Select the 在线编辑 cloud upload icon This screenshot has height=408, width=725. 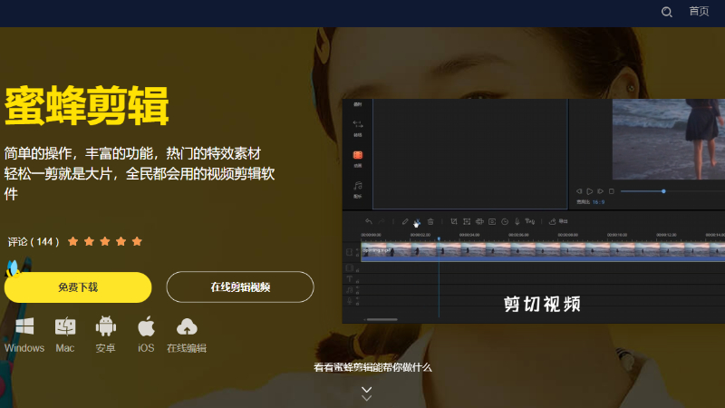pyautogui.click(x=187, y=326)
